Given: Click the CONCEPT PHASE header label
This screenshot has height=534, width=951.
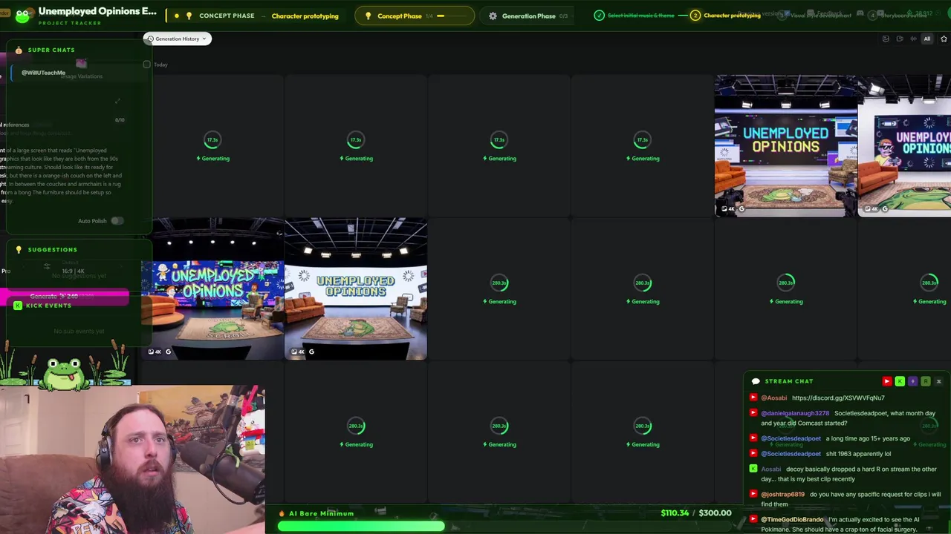Looking at the screenshot, I should (x=227, y=16).
